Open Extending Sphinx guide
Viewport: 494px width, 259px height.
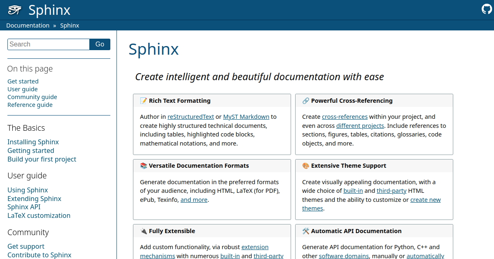click(34, 199)
